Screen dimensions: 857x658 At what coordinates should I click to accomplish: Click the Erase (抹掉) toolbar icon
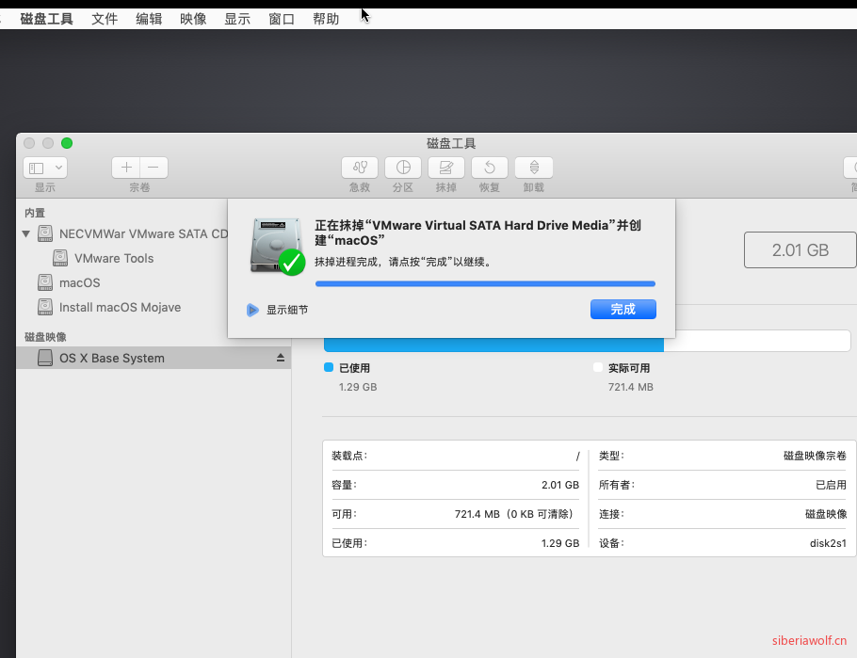click(x=446, y=168)
